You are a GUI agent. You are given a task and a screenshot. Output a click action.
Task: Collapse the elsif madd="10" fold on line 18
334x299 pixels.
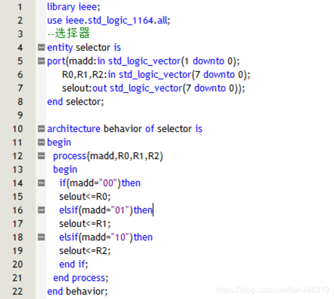(41, 237)
